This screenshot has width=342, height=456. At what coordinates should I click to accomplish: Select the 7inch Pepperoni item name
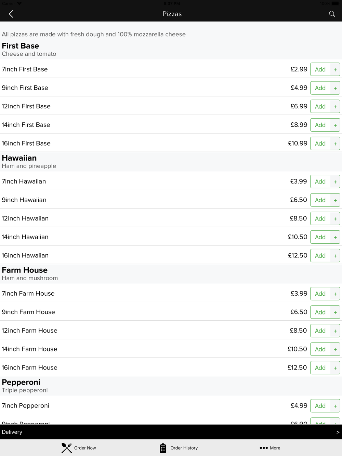point(25,406)
